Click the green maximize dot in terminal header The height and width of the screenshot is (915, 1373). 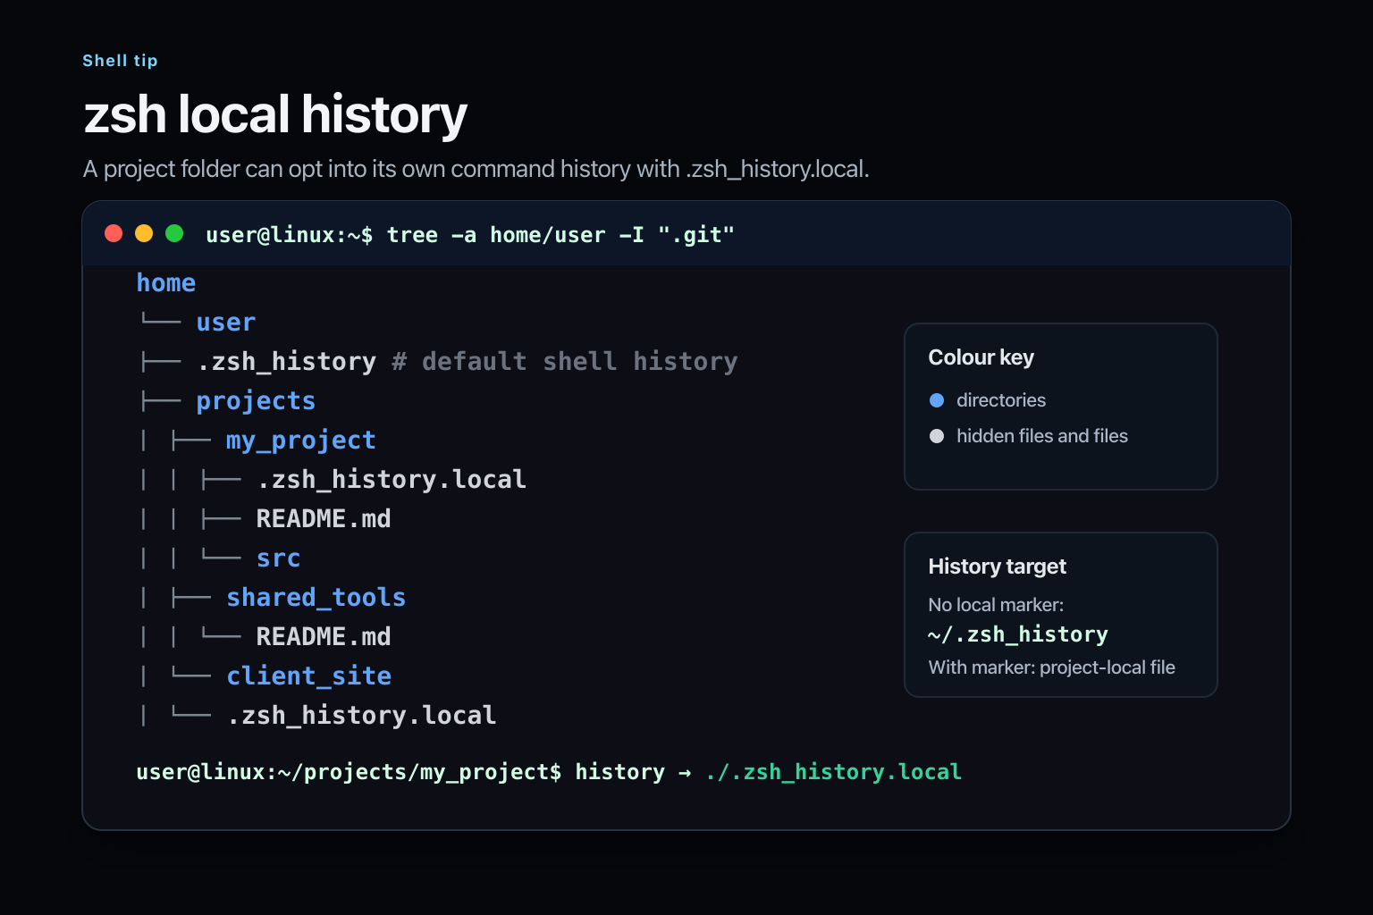tap(174, 233)
